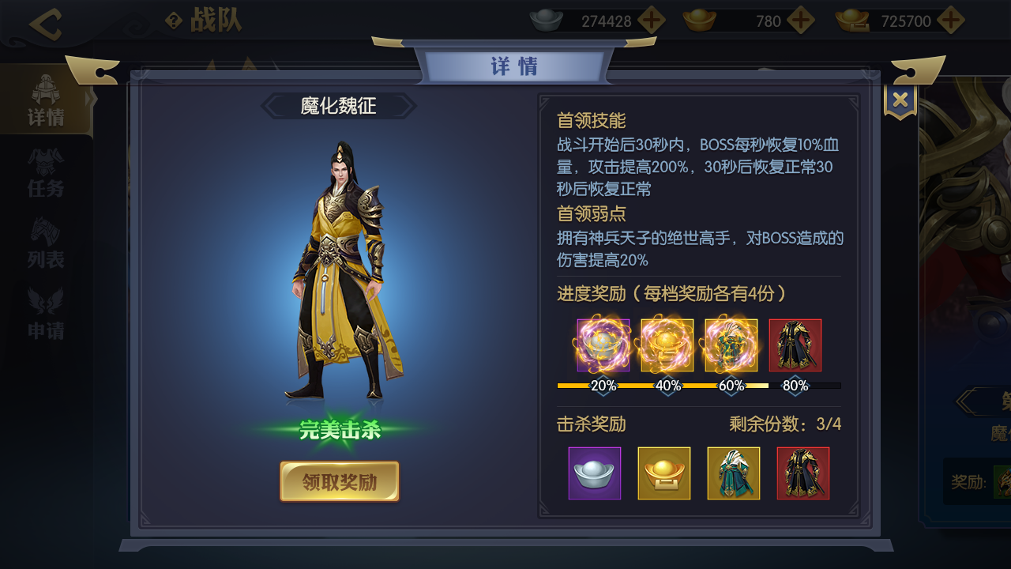Add silver ingots via plus beside 274428
This screenshot has width=1011, height=569.
[651, 21]
